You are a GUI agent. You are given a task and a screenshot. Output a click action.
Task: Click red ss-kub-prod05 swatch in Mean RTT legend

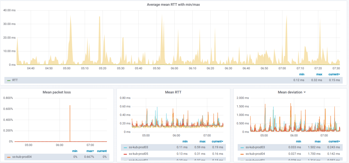point(125,154)
